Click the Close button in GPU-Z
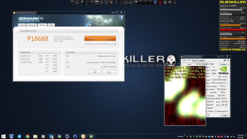The height and width of the screenshot is (139, 247). [x=225, y=115]
